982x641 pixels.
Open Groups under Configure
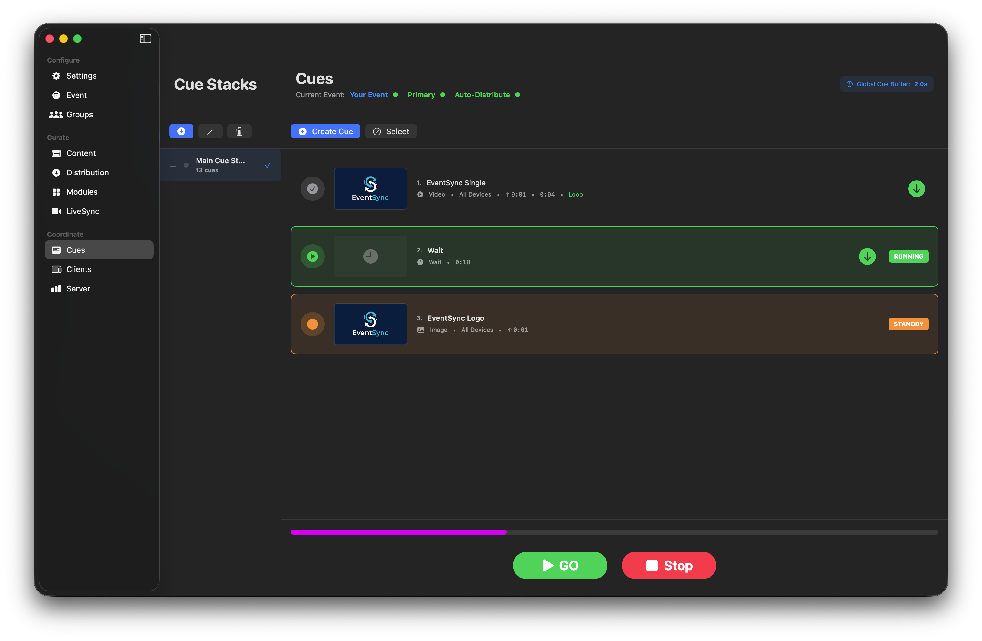(79, 114)
